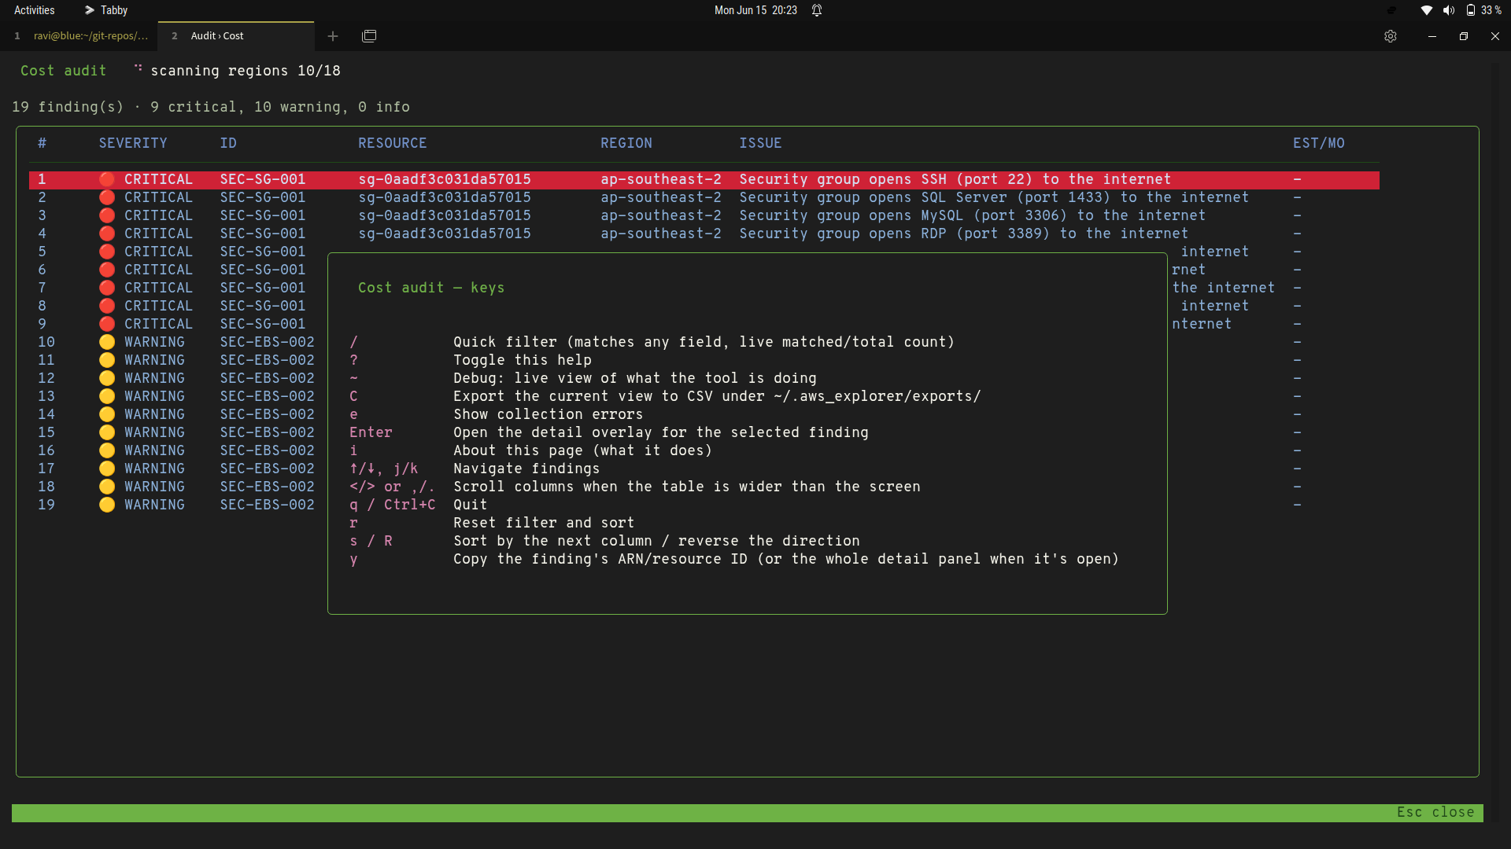Restore the Tabby window size
1511x849 pixels.
[1464, 36]
